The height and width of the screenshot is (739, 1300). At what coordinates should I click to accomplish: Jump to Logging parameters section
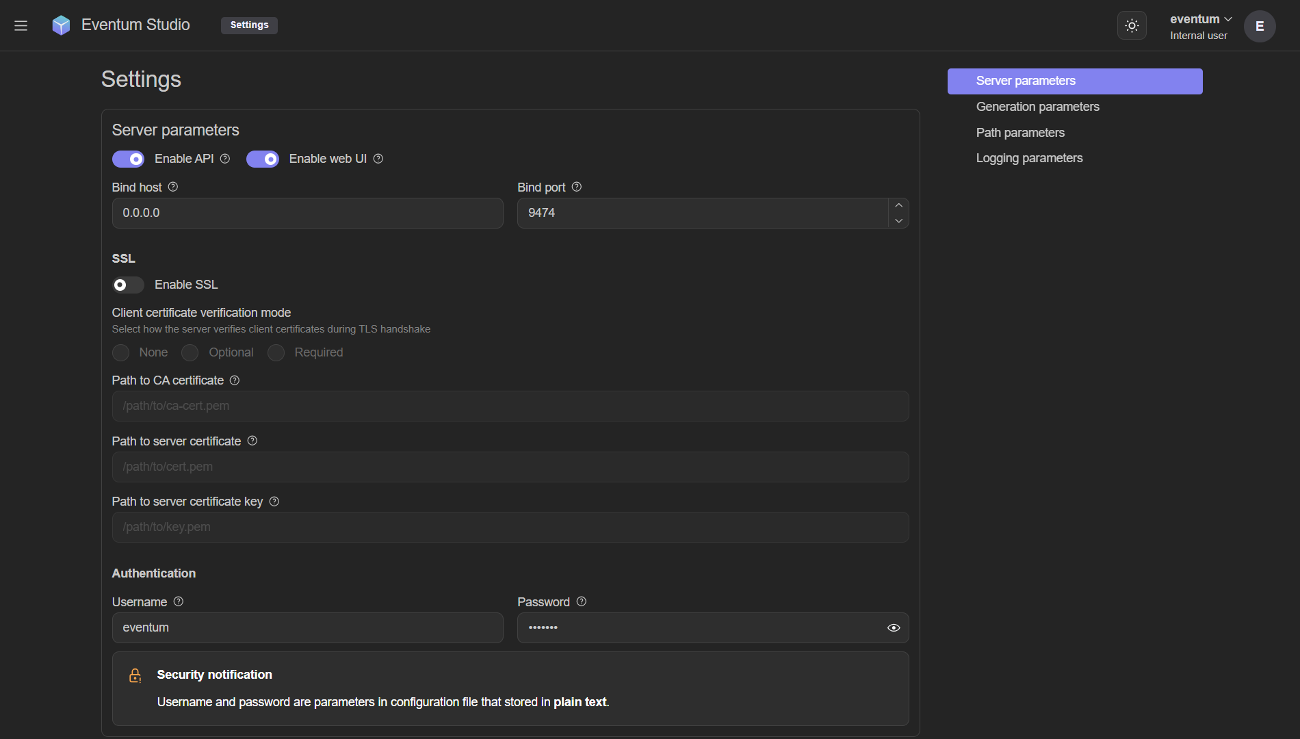point(1029,158)
